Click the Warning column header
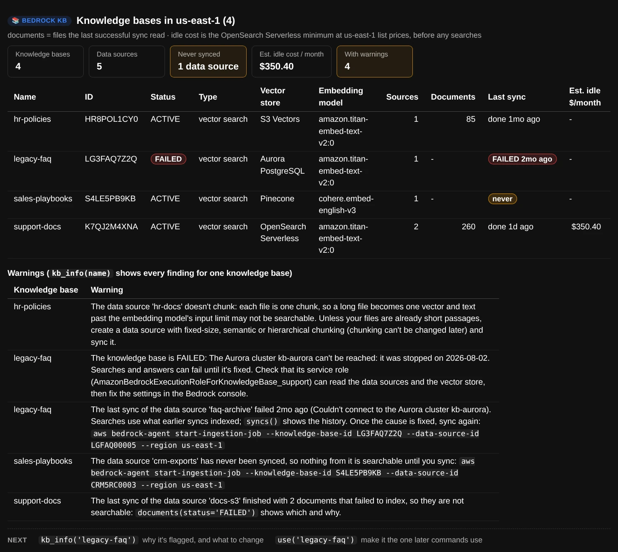Viewport: 618px width, 552px height. pyautogui.click(x=107, y=290)
